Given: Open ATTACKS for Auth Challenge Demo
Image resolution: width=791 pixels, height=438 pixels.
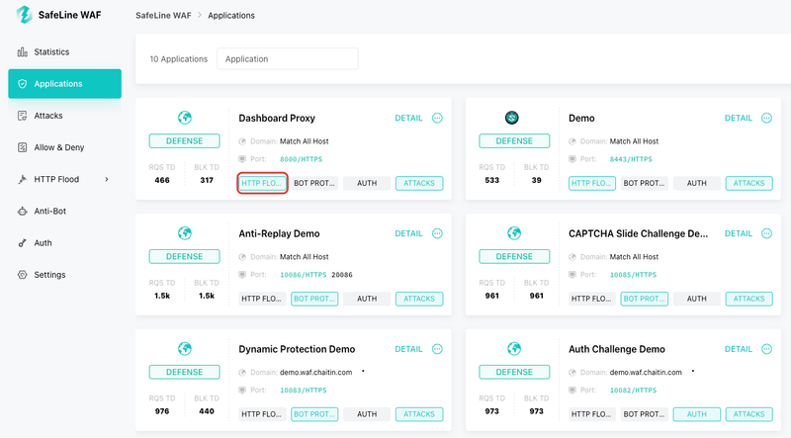Looking at the screenshot, I should pyautogui.click(x=749, y=414).
